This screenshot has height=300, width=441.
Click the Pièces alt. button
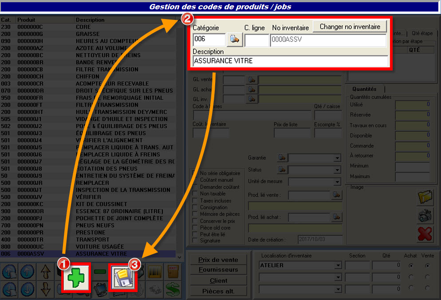(x=218, y=291)
